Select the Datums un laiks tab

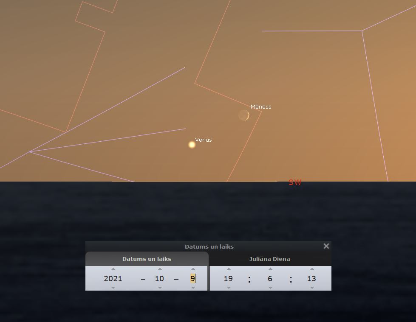[x=147, y=259]
